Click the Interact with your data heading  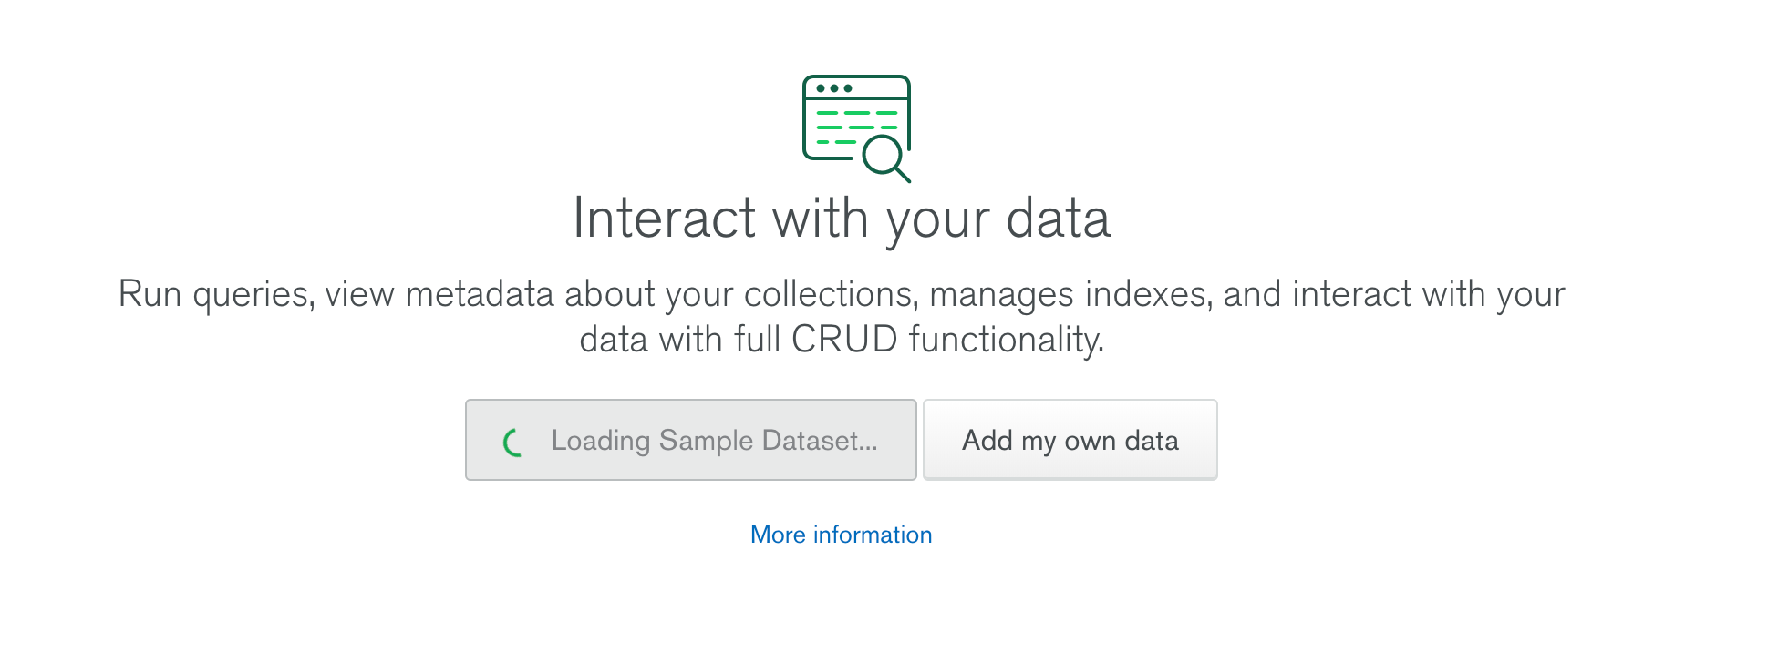[842, 218]
